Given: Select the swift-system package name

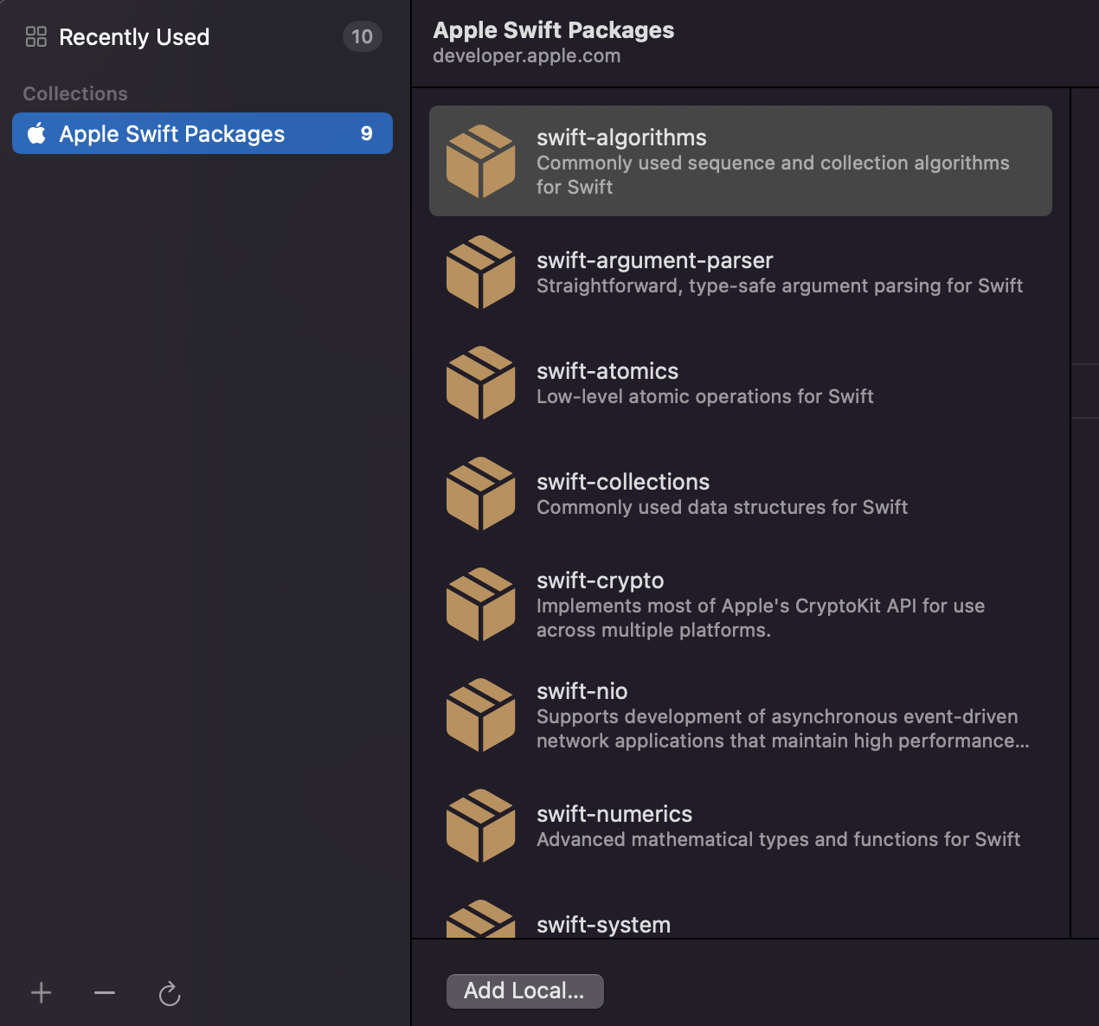Looking at the screenshot, I should click(x=603, y=925).
